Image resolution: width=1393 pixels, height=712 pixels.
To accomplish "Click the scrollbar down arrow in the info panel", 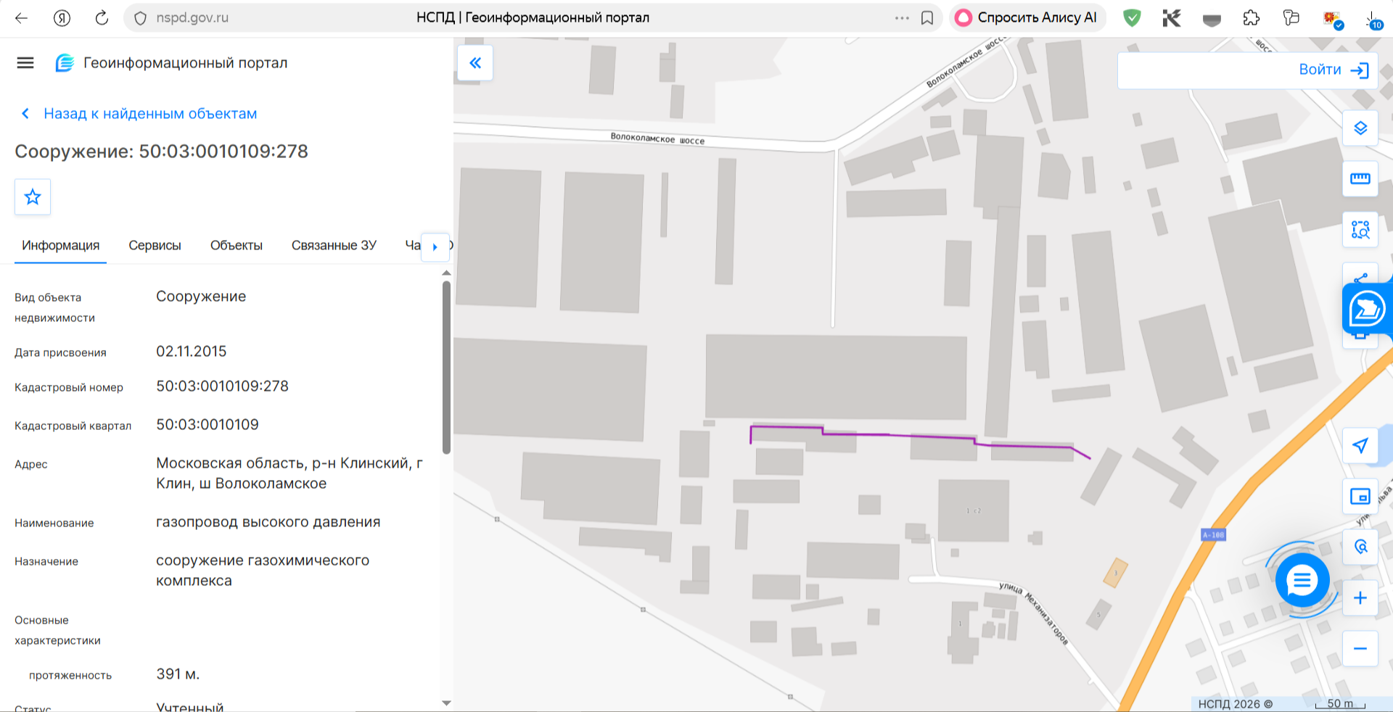I will coord(446,703).
